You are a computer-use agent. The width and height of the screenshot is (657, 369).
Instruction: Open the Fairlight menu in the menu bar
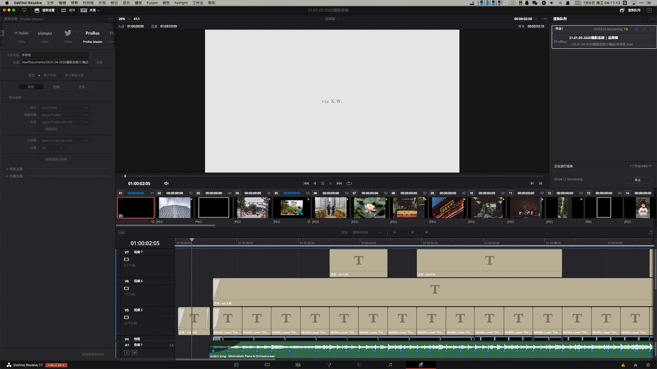tap(181, 3)
